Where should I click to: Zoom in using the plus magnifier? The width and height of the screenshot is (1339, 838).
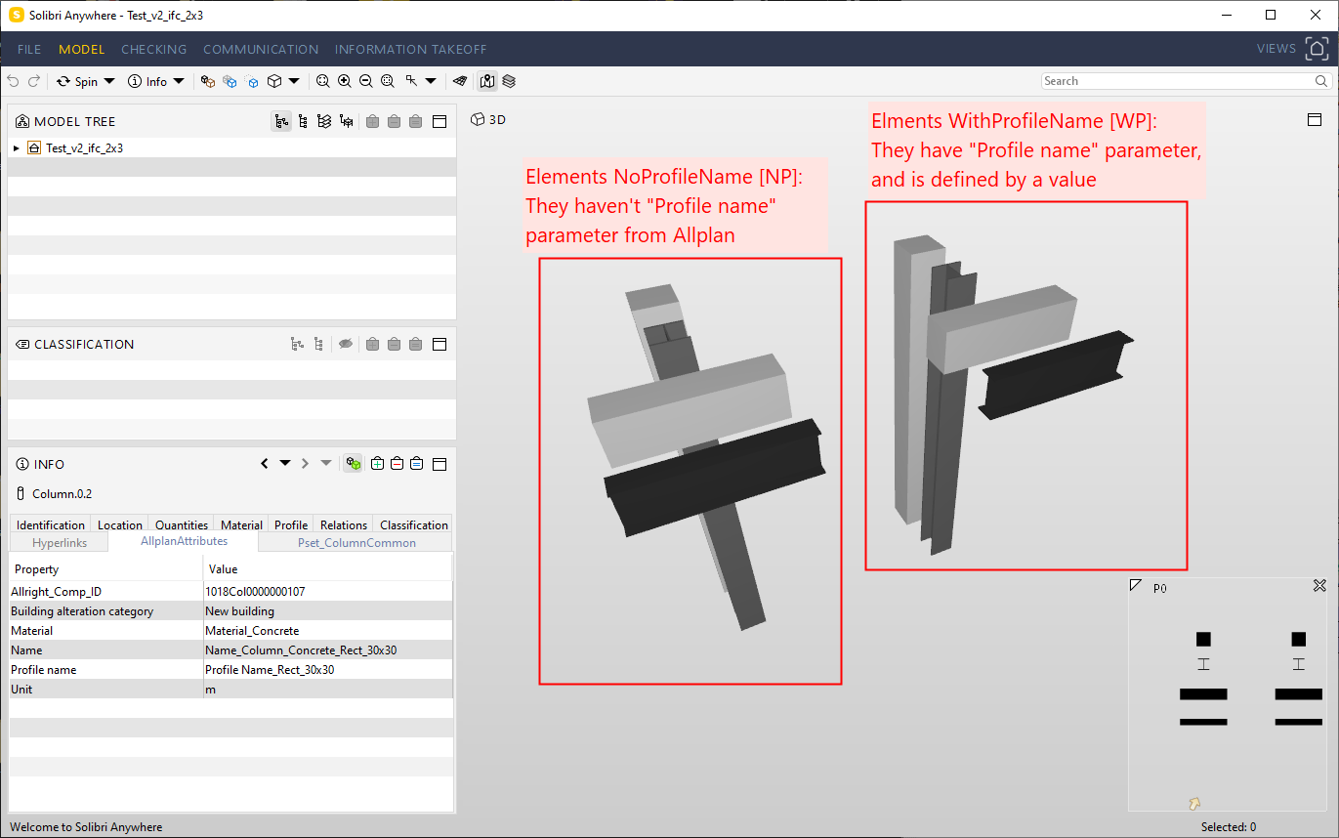(345, 81)
